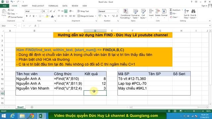Apply the Font Color letter A

[x=52, y=16]
